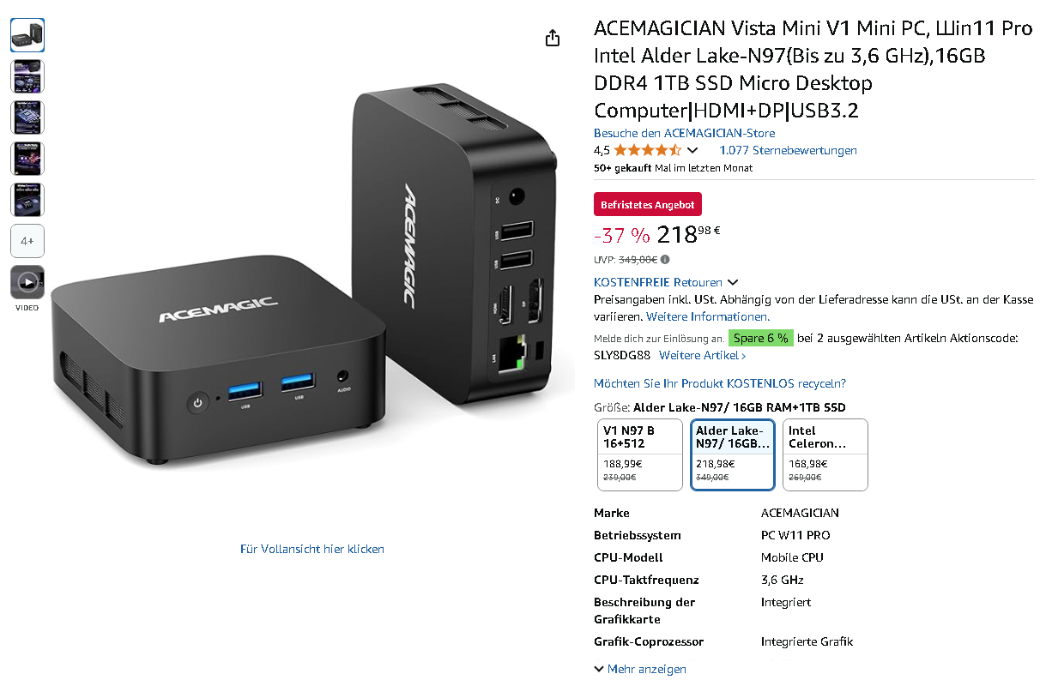Image resolution: width=1040 pixels, height=680 pixels.
Task: Expand Mehr anzeigen product details
Action: [x=640, y=669]
